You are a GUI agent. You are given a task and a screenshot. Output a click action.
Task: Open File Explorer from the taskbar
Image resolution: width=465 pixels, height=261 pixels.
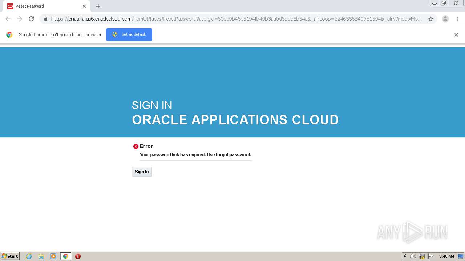[x=41, y=256]
